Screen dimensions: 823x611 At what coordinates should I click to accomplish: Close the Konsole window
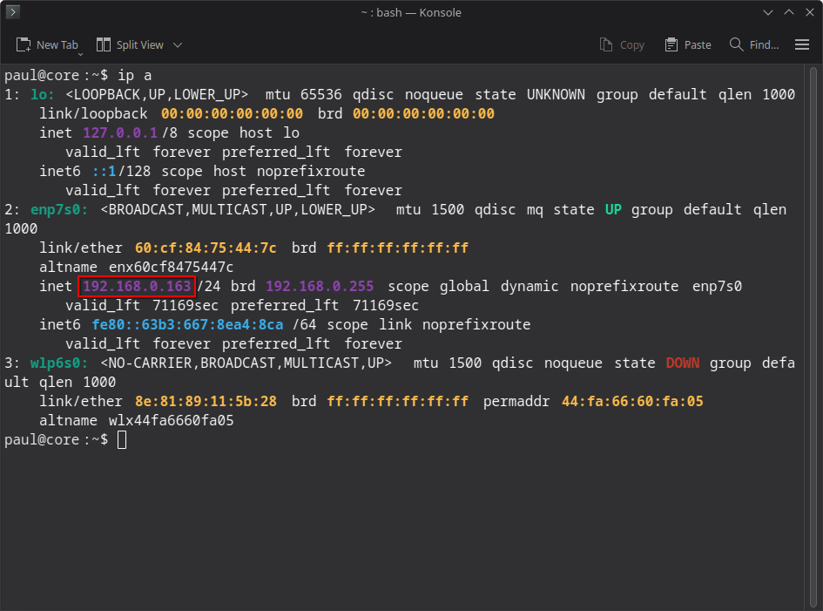pos(810,12)
